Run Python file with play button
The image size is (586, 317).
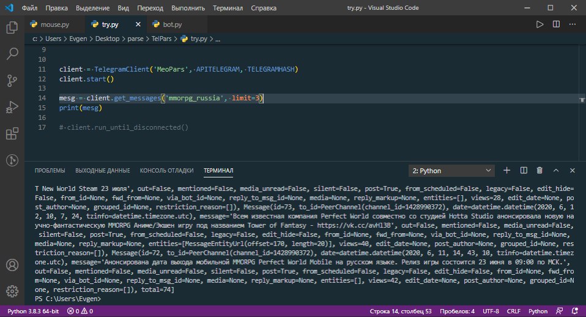[x=540, y=24]
